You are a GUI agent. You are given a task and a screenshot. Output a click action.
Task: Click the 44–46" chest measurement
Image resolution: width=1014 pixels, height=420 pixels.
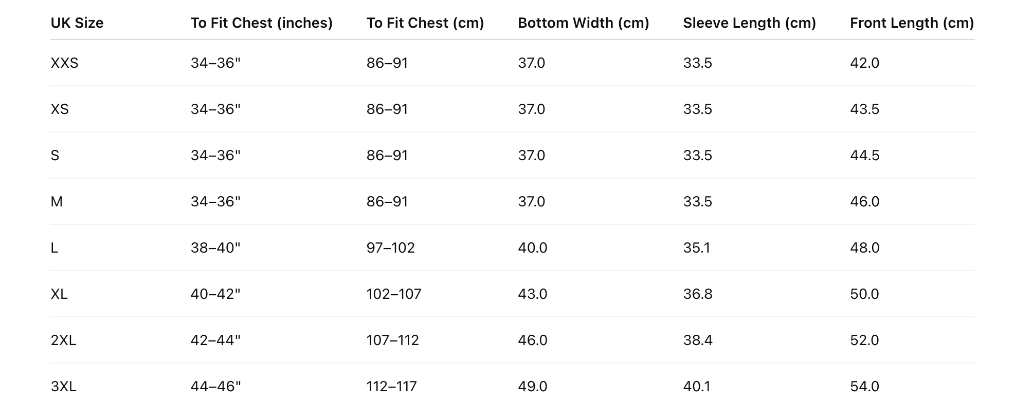coord(215,387)
